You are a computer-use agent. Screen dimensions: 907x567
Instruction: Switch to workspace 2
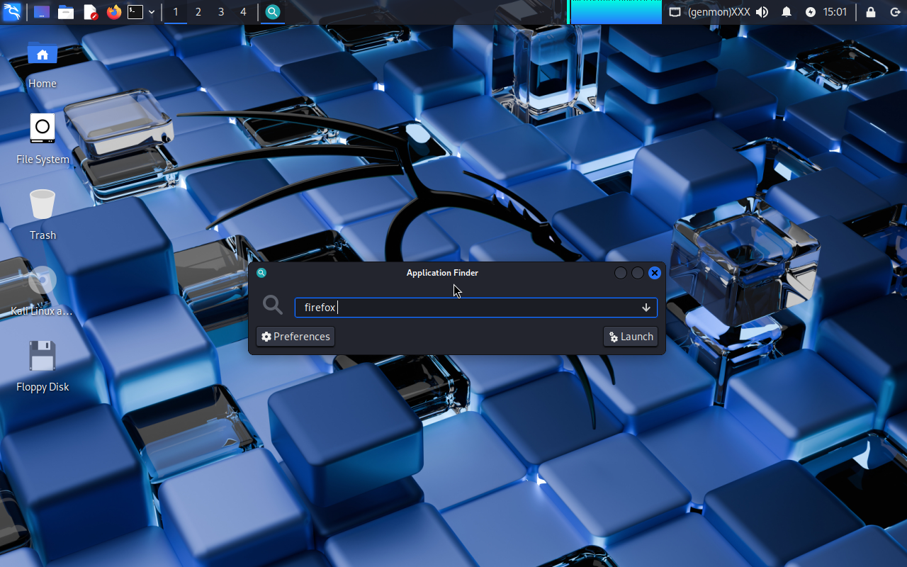click(198, 12)
